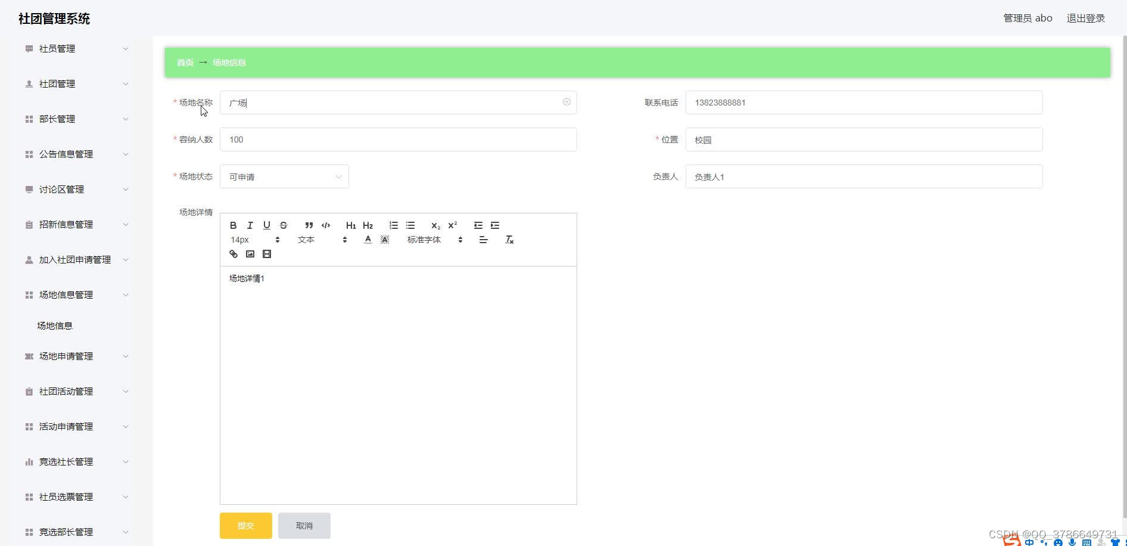
Task: Open text color picker
Action: click(368, 240)
